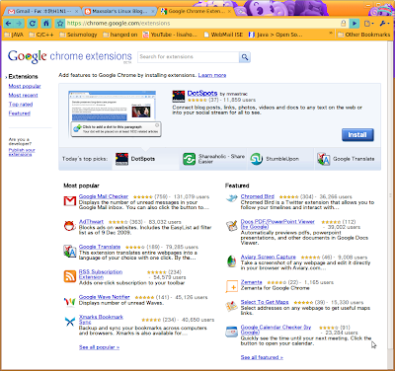Click the blue Install button
Image resolution: width=395 pixels, height=371 pixels.
click(357, 135)
